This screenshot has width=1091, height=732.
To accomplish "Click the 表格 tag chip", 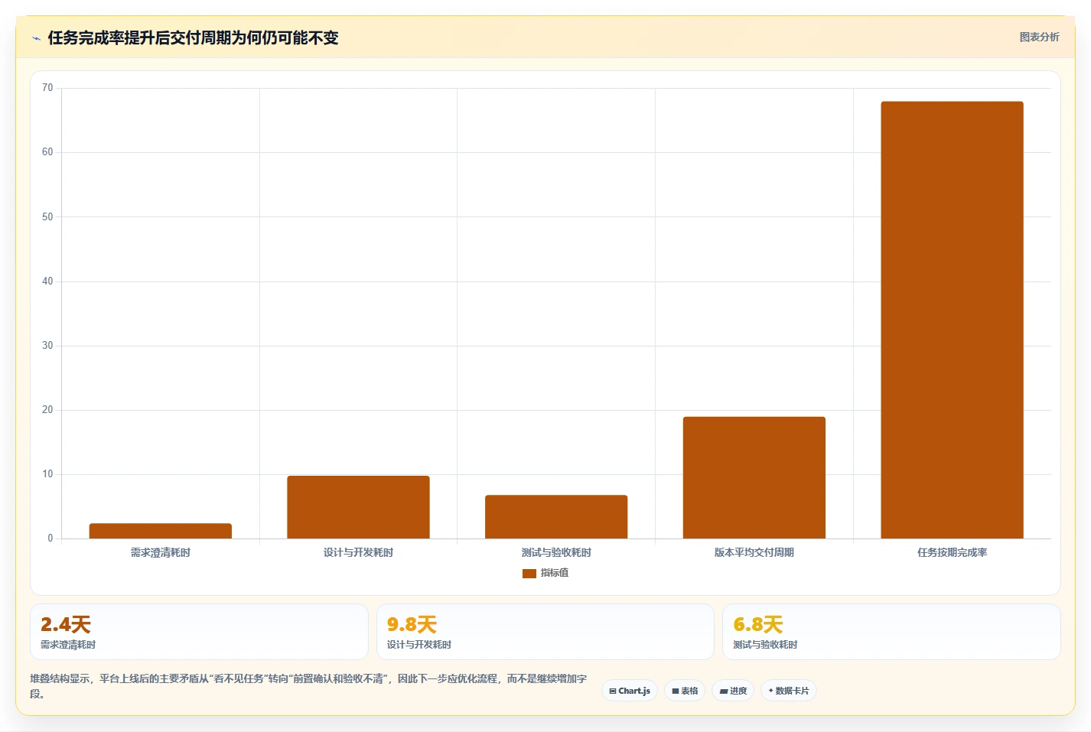I will point(685,691).
